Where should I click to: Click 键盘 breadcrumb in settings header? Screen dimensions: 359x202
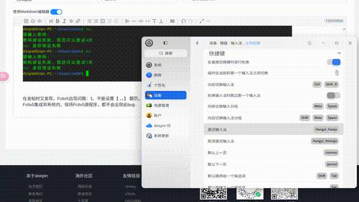tap(224, 43)
